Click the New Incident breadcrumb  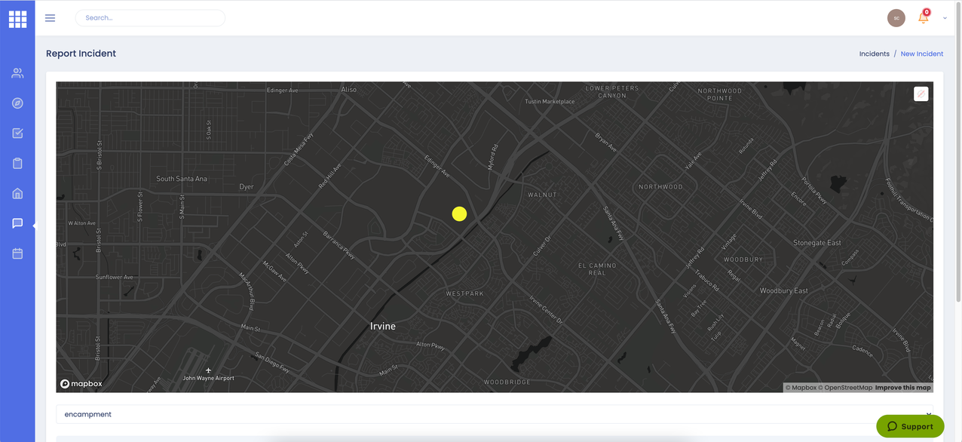point(922,54)
